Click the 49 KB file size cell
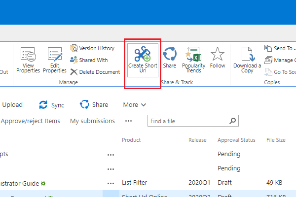296x197 pixels. coord(274,183)
